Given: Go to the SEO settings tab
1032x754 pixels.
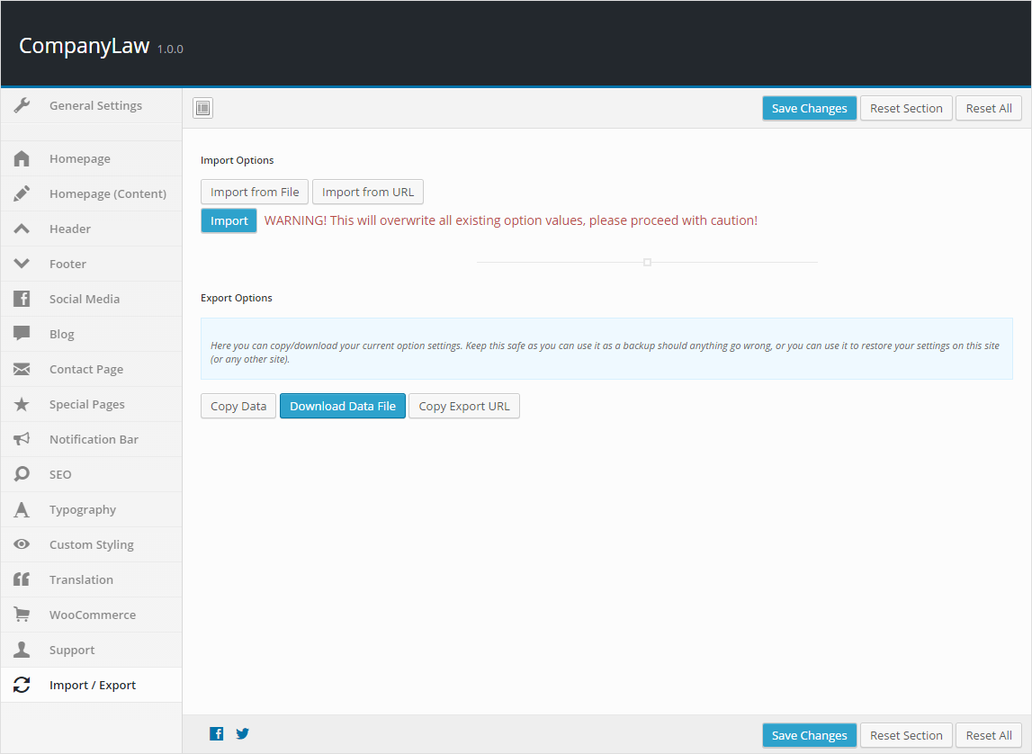Looking at the screenshot, I should (x=60, y=474).
